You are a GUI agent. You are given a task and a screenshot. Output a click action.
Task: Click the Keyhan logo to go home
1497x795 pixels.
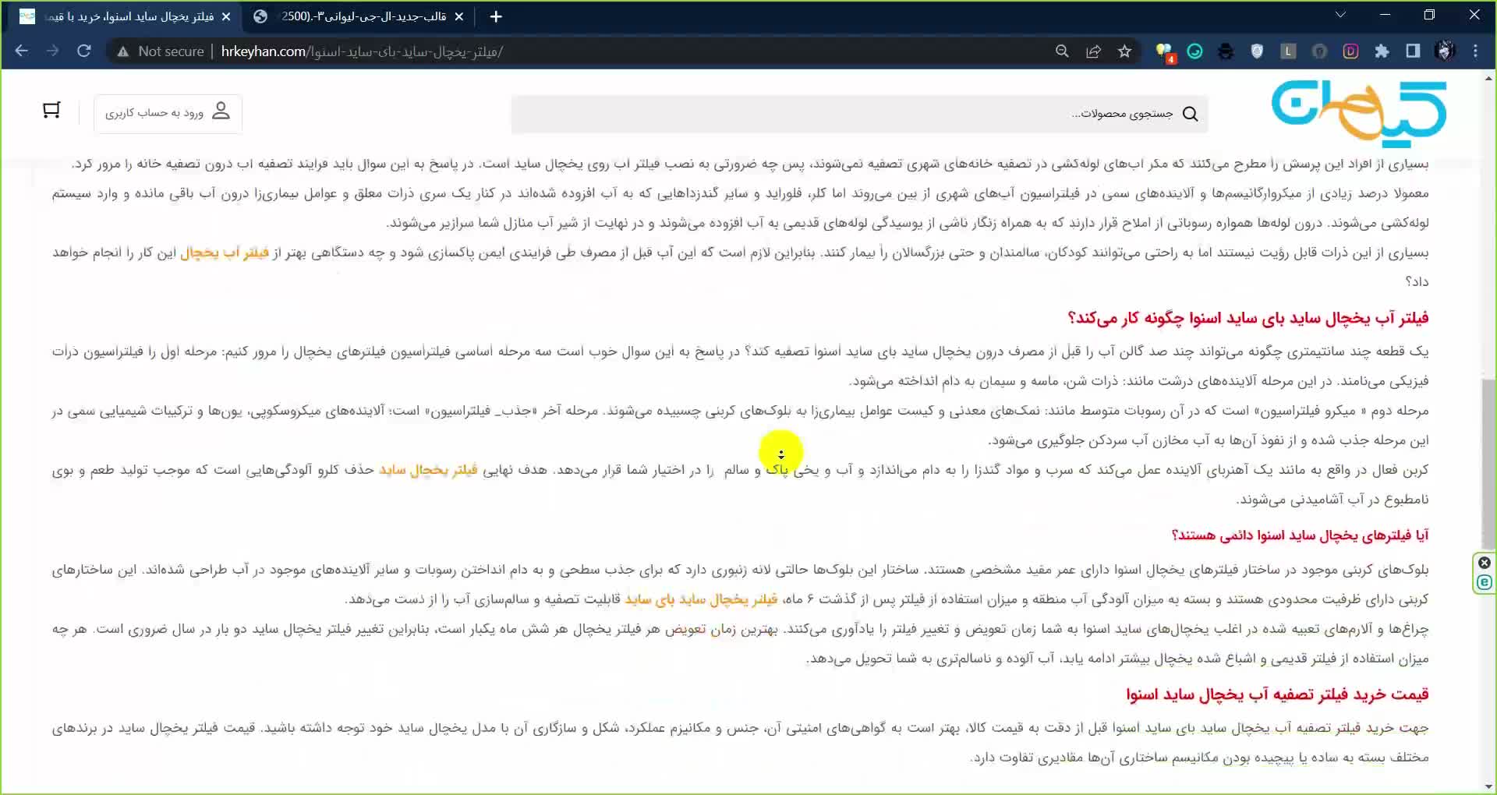pos(1358,113)
